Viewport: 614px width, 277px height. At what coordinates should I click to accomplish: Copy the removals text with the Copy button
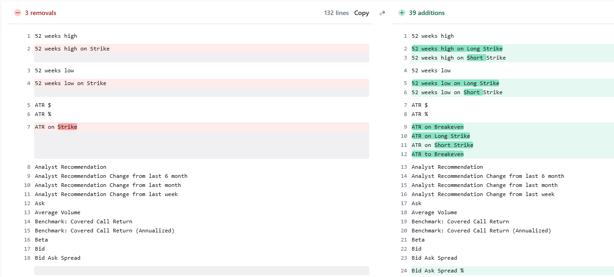361,13
